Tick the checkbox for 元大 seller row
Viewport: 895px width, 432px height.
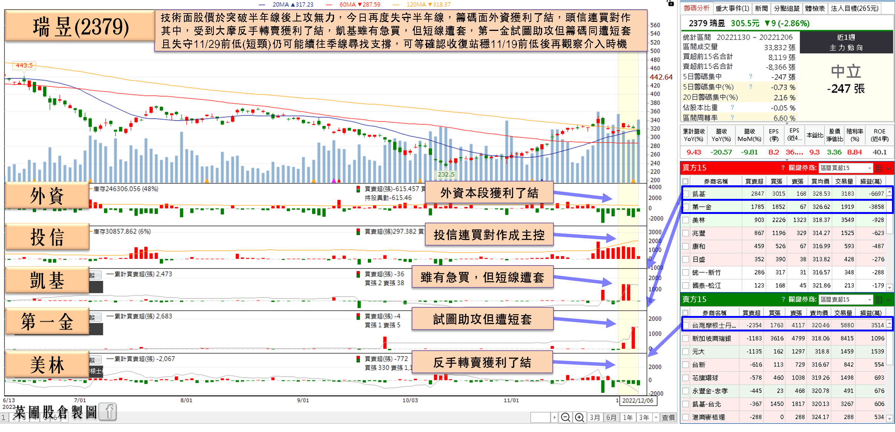coord(686,352)
